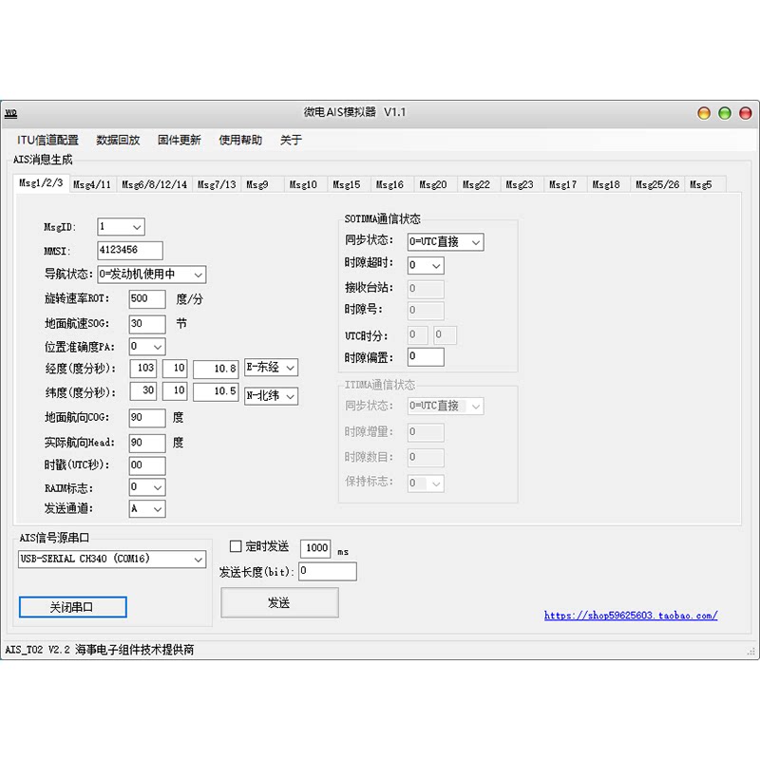Click the WD app logo in title bar

pos(11,113)
